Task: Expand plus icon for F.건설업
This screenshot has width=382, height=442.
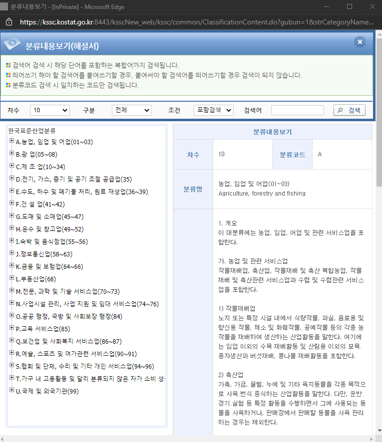Action: coord(11,203)
